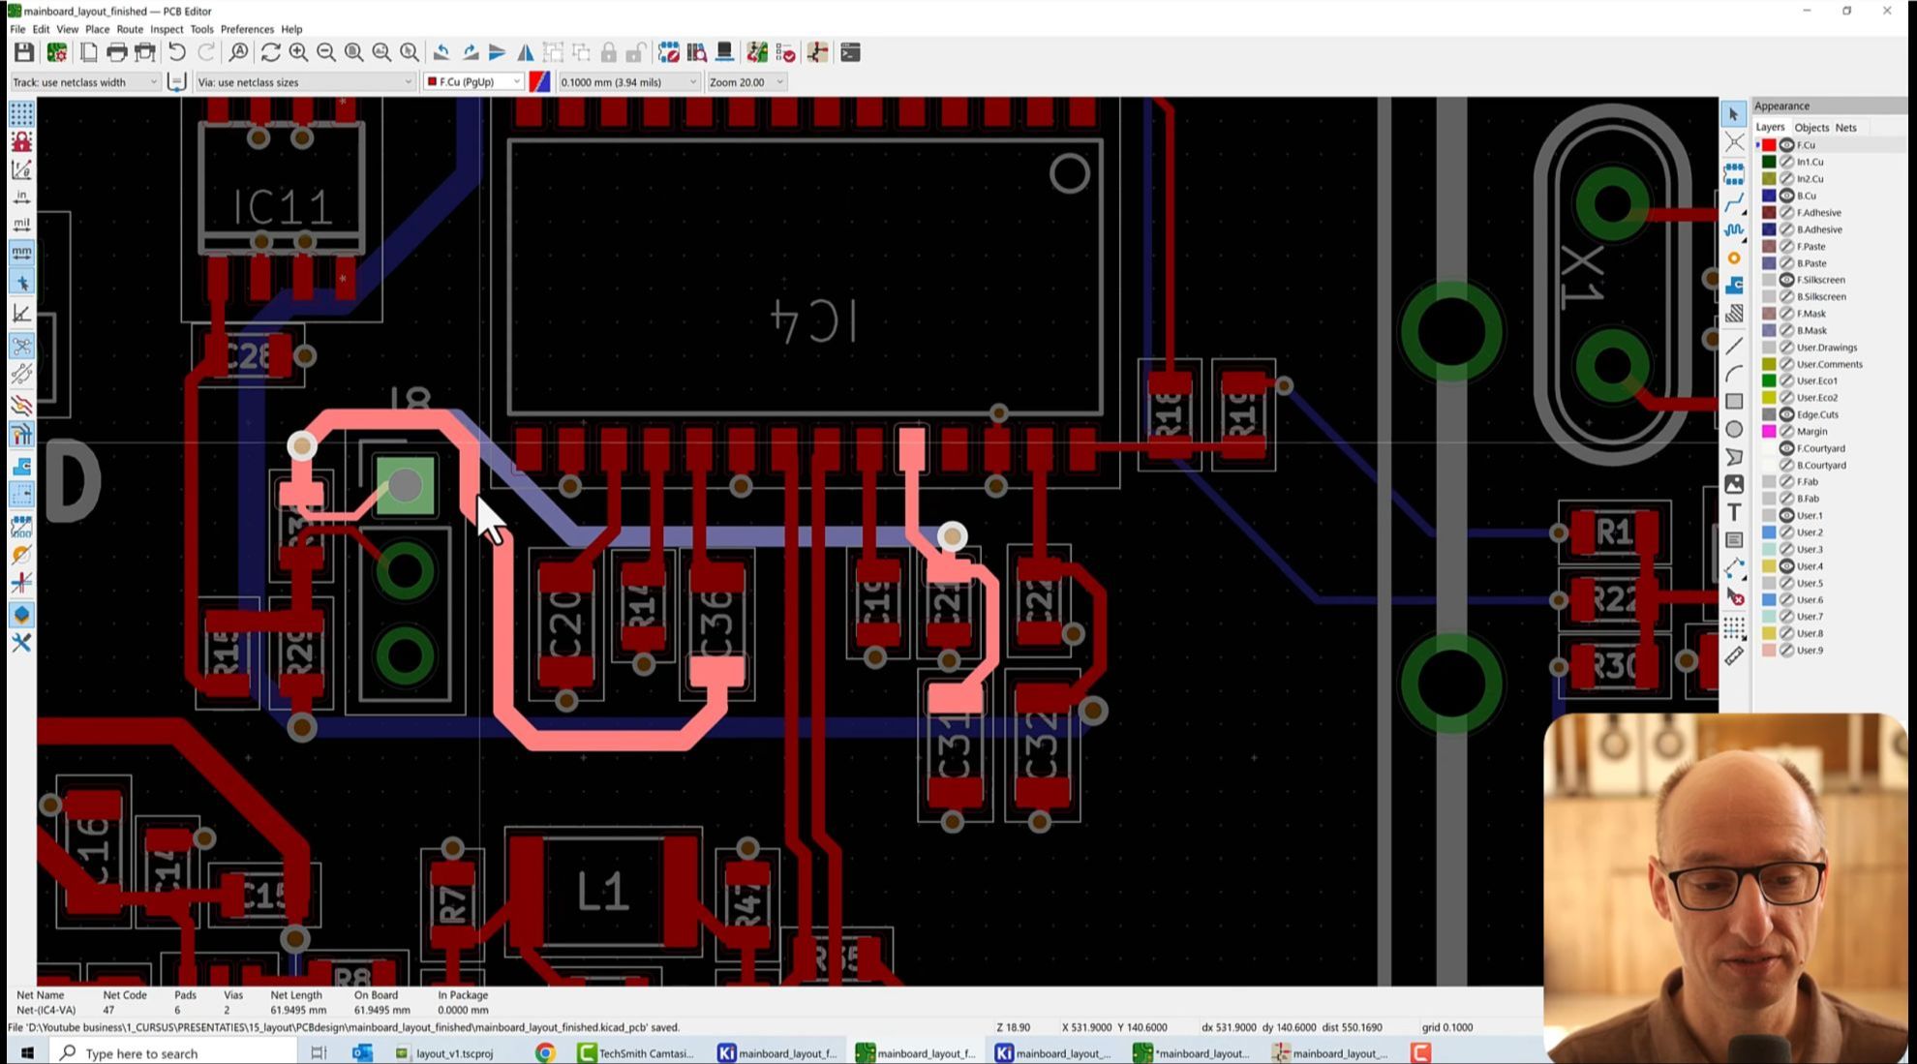1917x1064 pixels.
Task: Select the Add Text tool
Action: [1733, 512]
